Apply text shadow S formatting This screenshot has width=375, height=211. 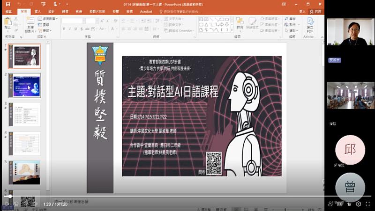[82, 29]
